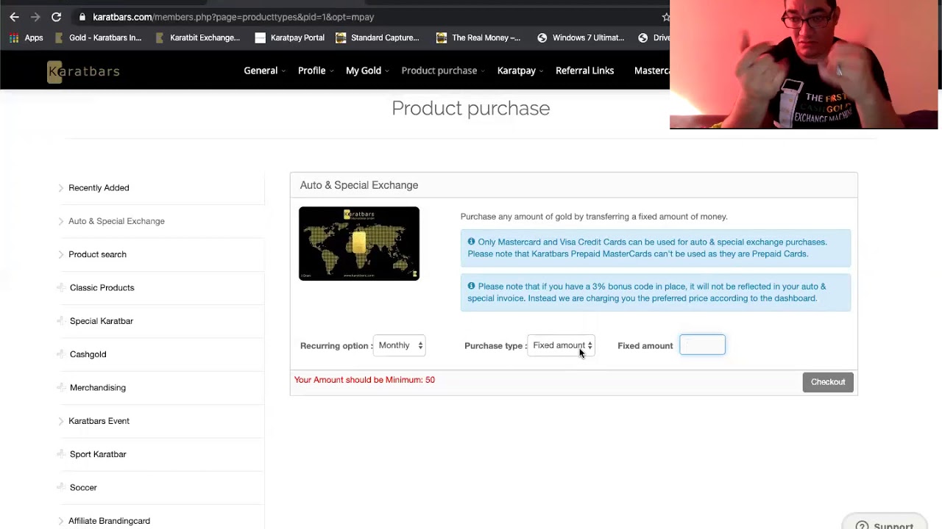Click the minimum amount error message
The width and height of the screenshot is (942, 529).
[364, 380]
